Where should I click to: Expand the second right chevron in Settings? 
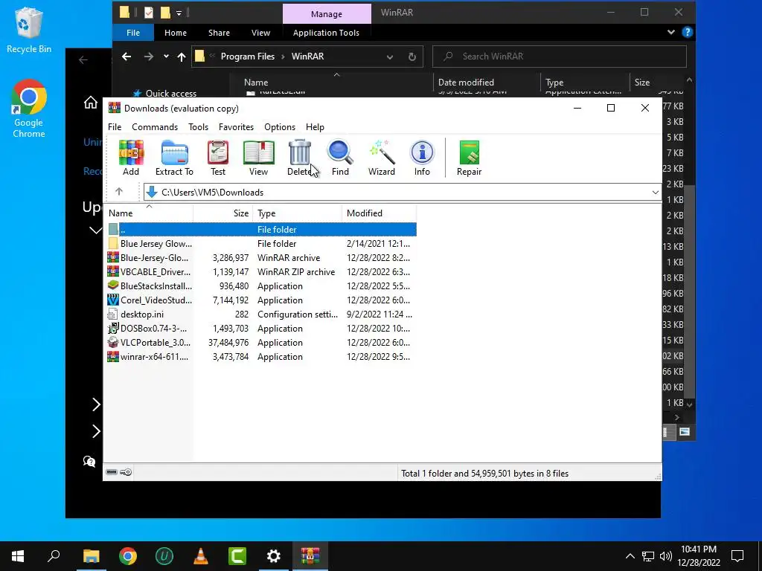[96, 430]
